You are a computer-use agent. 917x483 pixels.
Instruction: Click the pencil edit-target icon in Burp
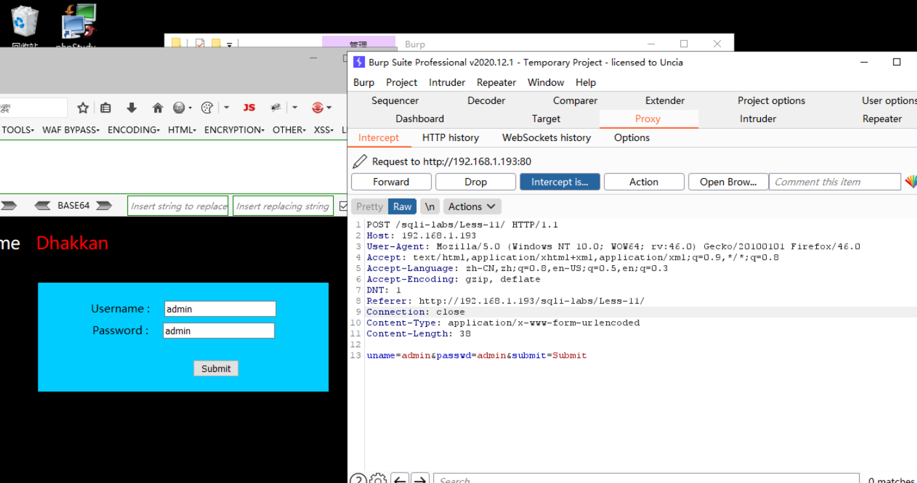[360, 161]
